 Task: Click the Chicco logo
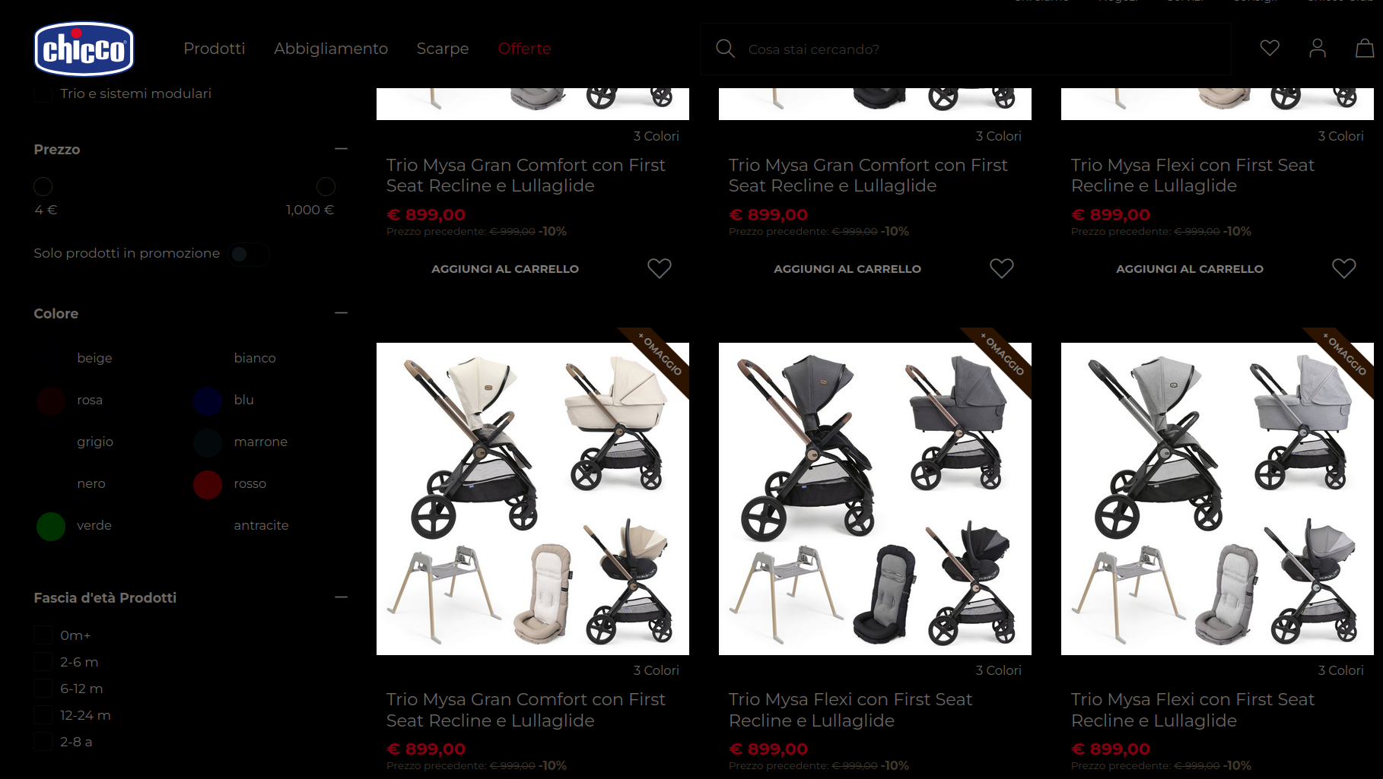coord(84,49)
